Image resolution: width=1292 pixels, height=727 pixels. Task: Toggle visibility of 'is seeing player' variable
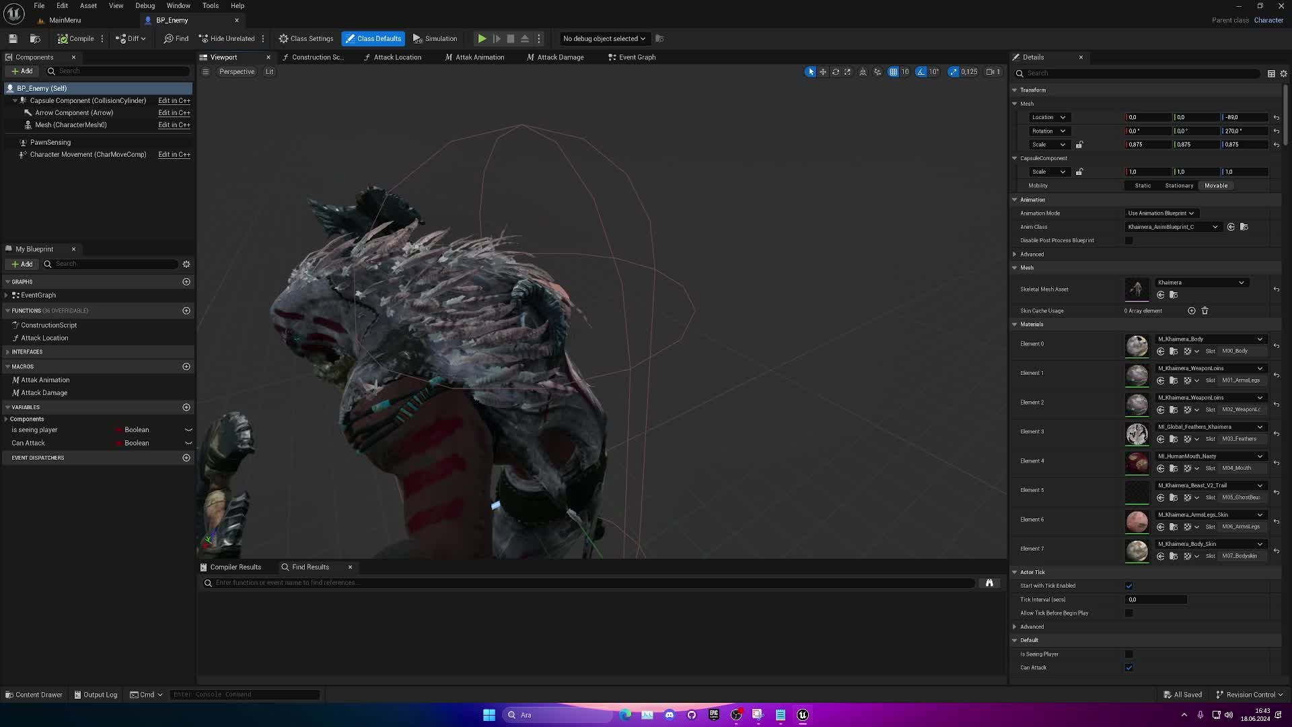[188, 429]
